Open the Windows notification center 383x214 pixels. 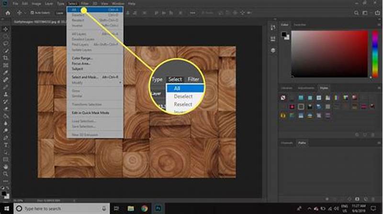click(373, 209)
